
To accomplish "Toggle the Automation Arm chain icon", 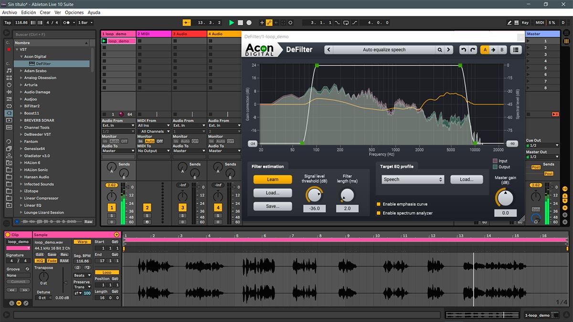I will point(269,22).
